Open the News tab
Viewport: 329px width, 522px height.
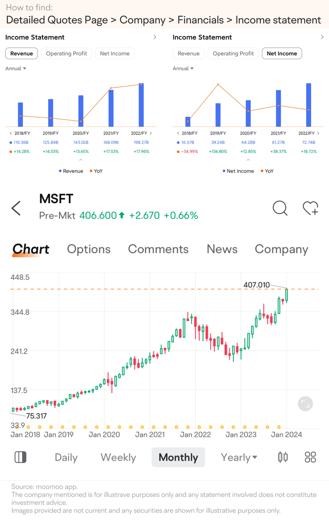click(x=222, y=249)
